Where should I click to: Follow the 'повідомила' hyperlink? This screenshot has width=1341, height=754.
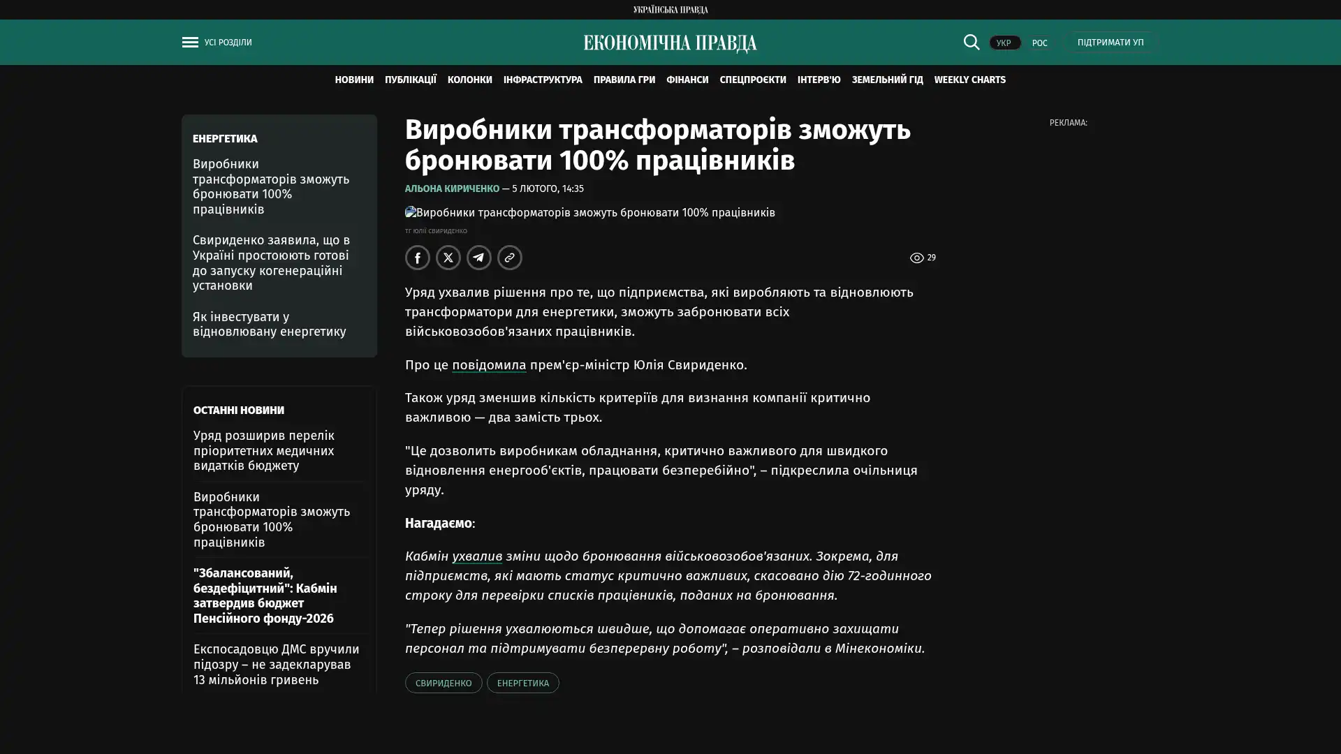(488, 364)
